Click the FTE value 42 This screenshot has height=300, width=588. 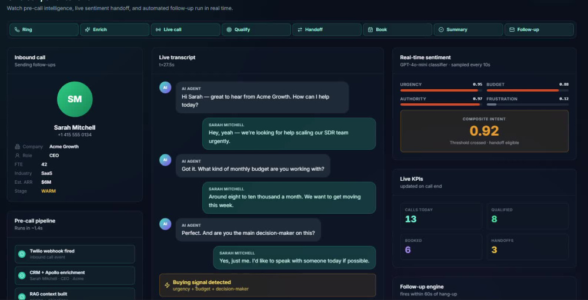[44, 164]
